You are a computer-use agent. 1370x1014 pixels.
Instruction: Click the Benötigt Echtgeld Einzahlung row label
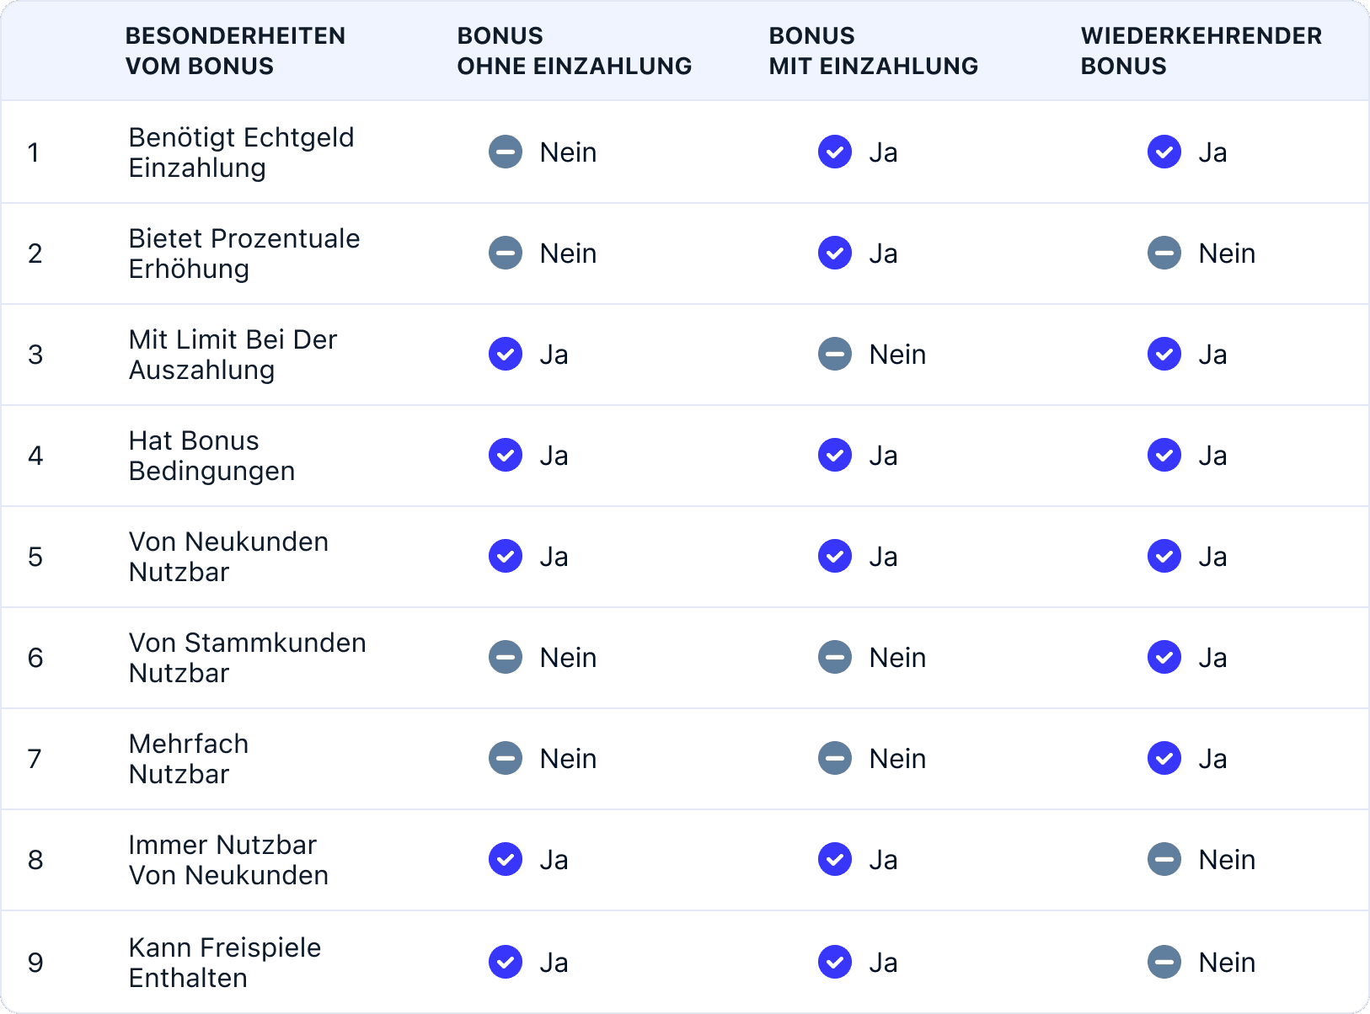coord(241,152)
